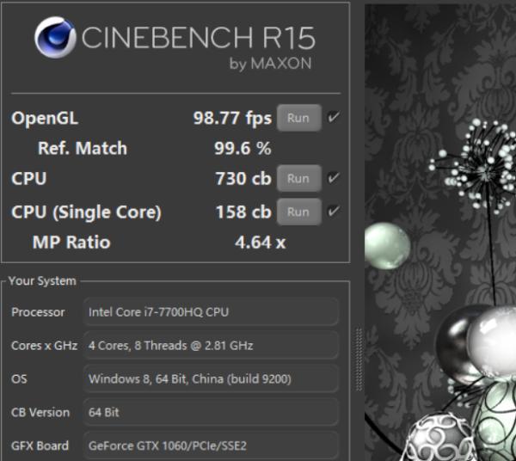This screenshot has height=461, width=516.
Task: Click the CB Version 64 Bit field
Action: [x=211, y=412]
